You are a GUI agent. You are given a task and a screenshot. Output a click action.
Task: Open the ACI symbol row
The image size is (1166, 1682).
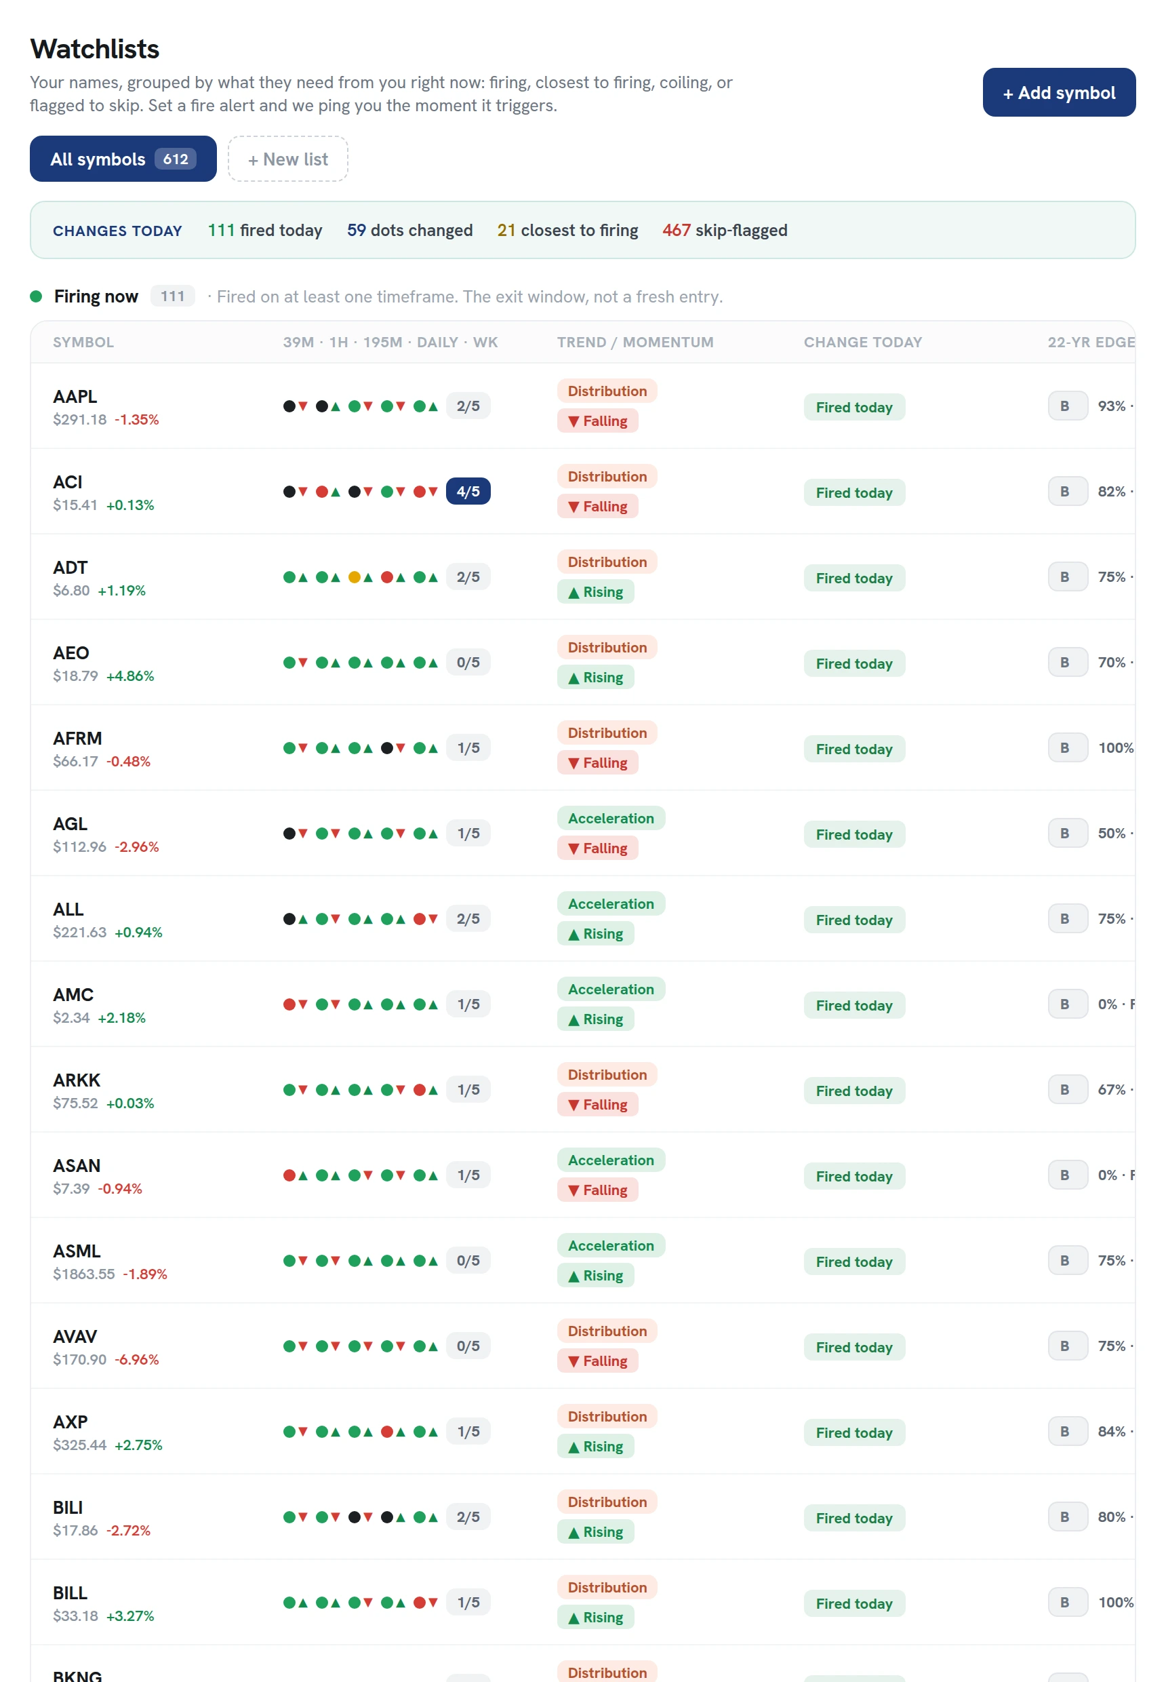coord(582,491)
